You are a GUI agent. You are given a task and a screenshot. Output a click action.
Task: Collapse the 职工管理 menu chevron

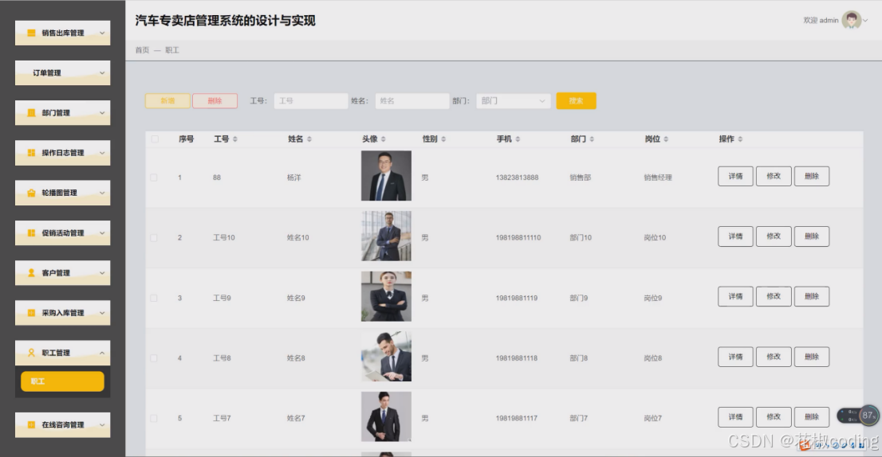pyautogui.click(x=102, y=353)
